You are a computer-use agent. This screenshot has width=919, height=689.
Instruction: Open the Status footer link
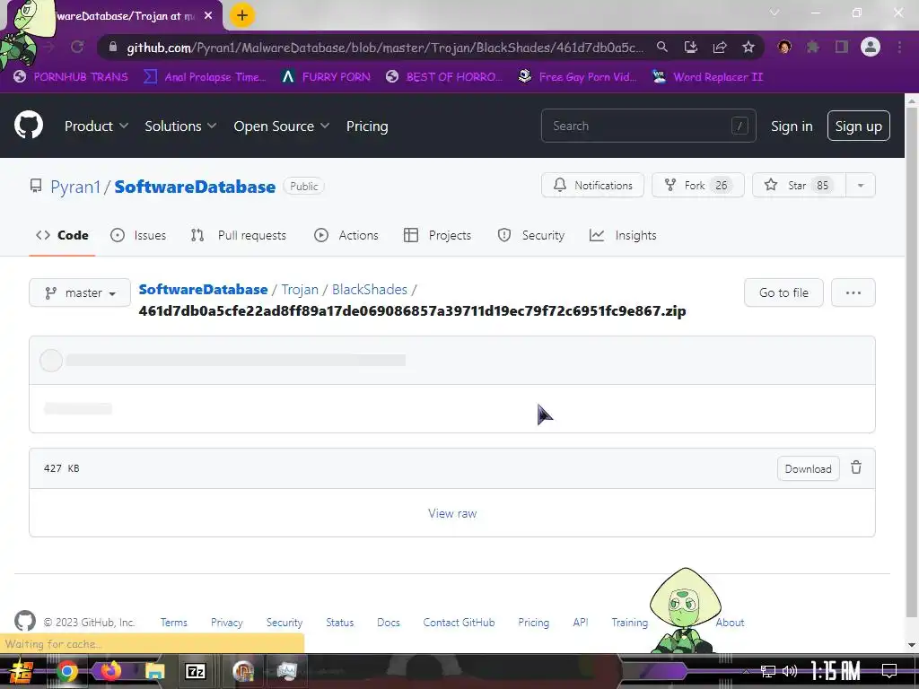[x=340, y=623]
